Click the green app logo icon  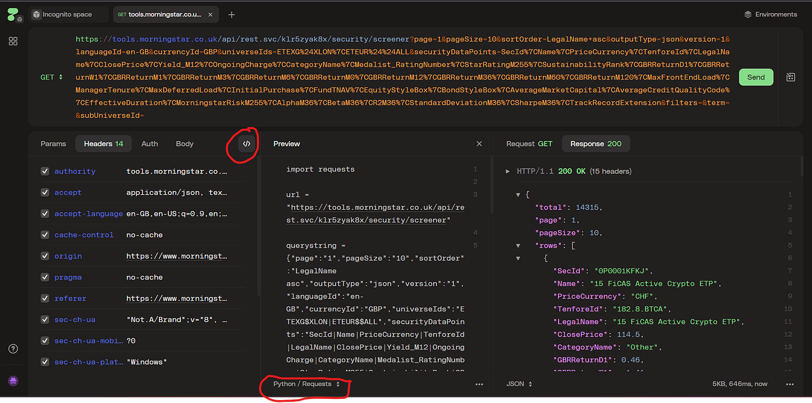(x=13, y=14)
